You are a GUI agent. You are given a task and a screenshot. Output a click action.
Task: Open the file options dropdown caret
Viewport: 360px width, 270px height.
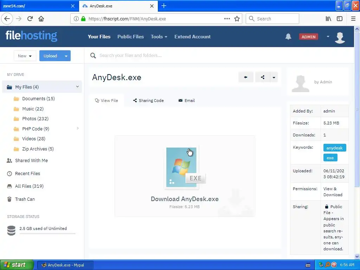pyautogui.click(x=274, y=77)
